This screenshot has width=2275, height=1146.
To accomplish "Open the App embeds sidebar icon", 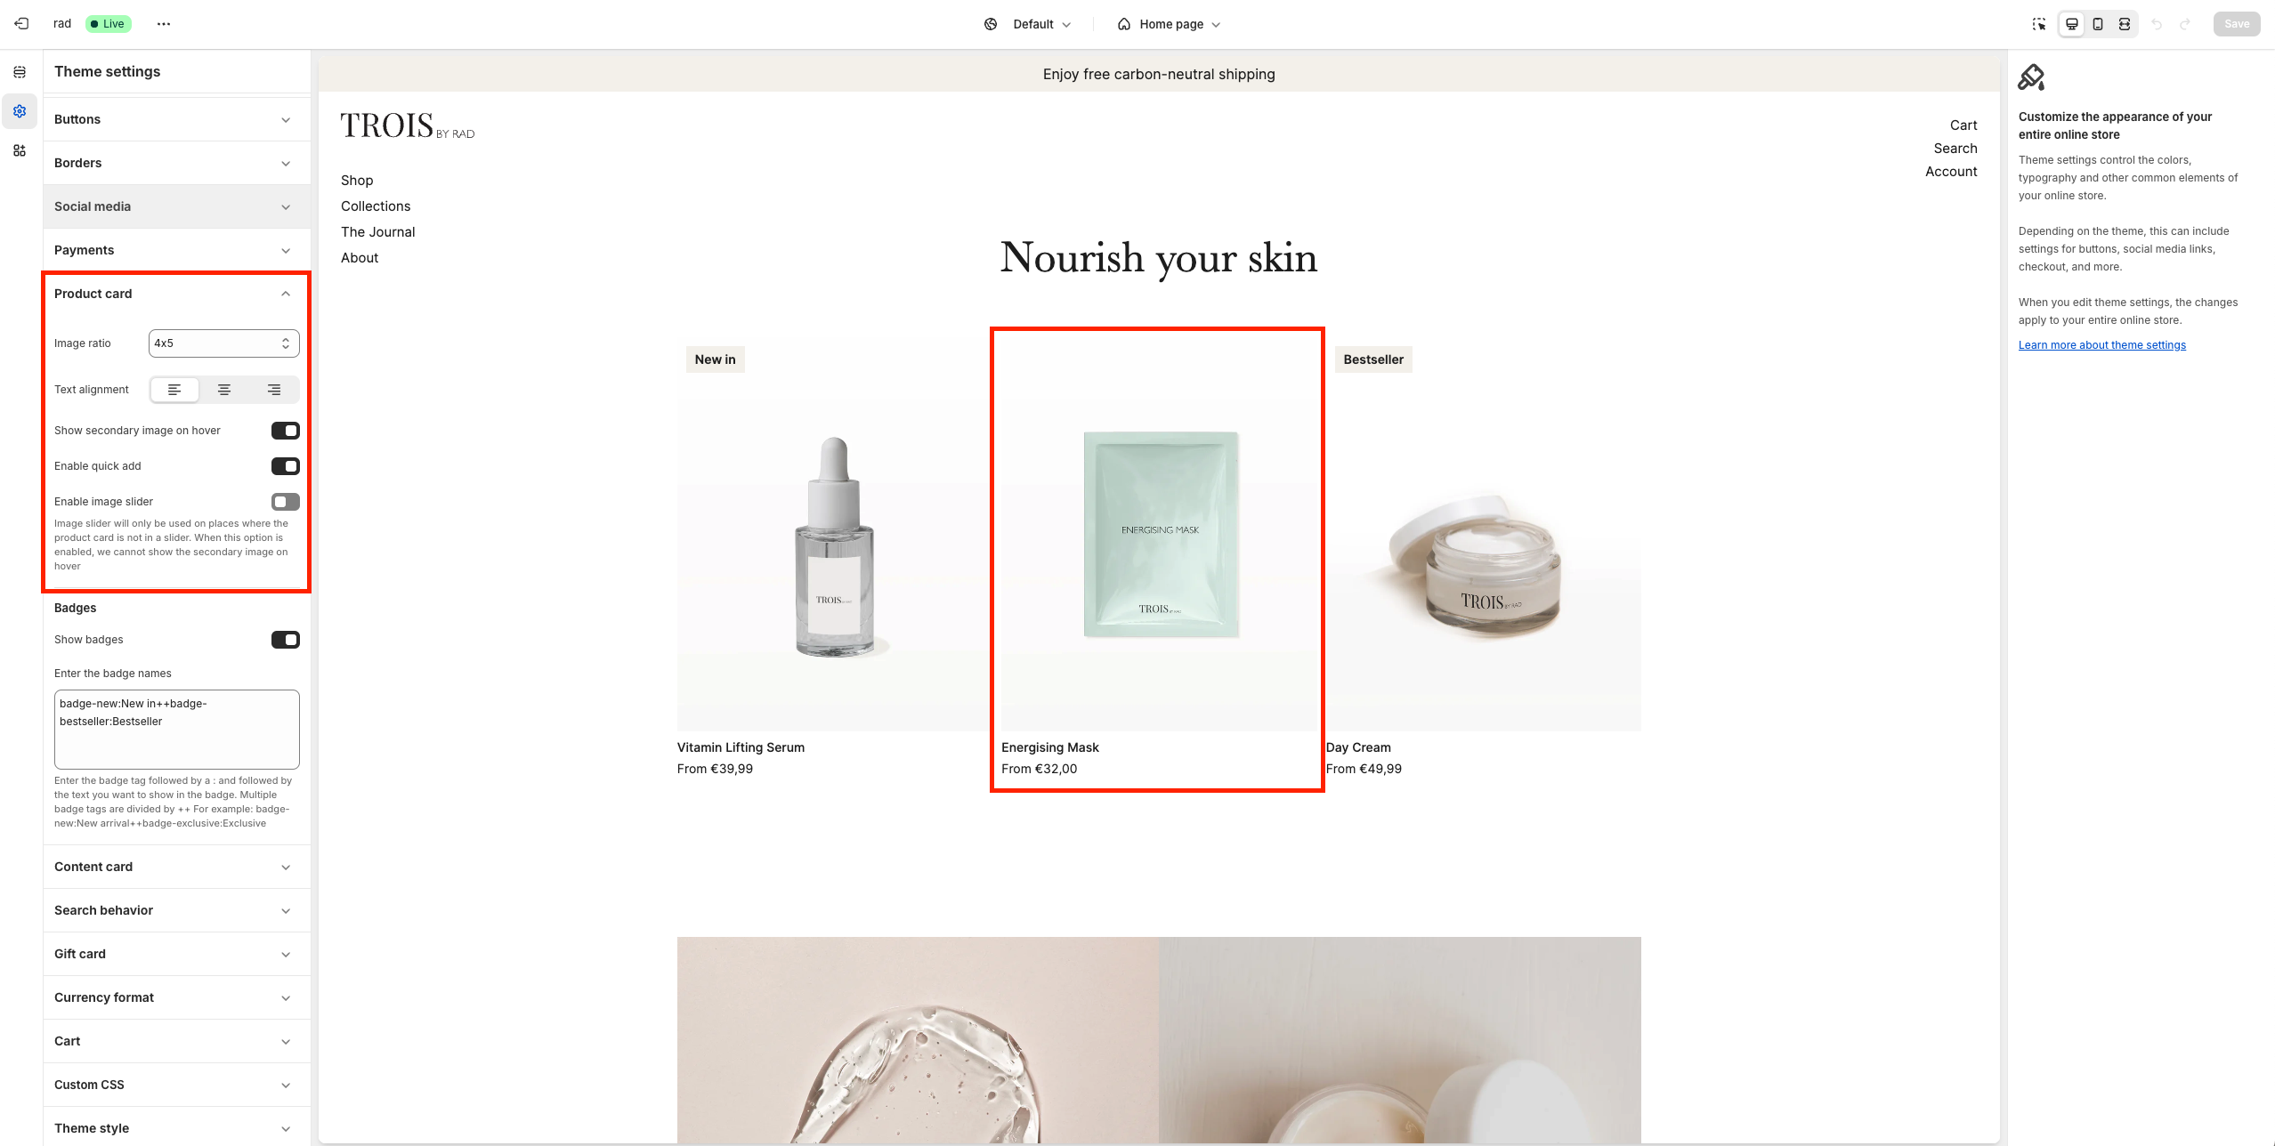I will [x=20, y=150].
